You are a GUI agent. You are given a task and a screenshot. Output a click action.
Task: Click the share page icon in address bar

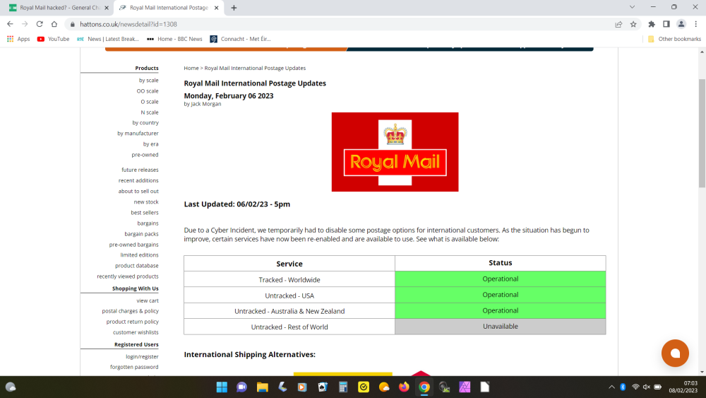point(618,23)
